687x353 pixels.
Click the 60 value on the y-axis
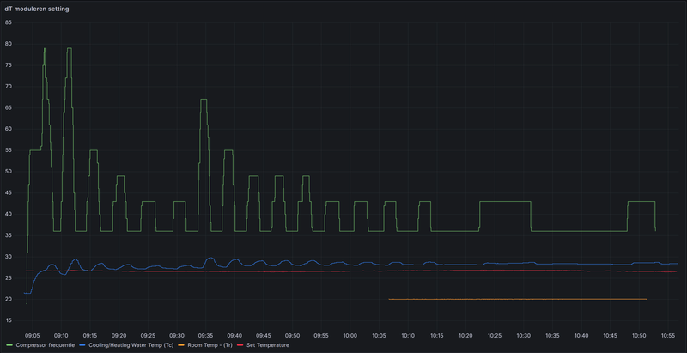tap(8, 129)
